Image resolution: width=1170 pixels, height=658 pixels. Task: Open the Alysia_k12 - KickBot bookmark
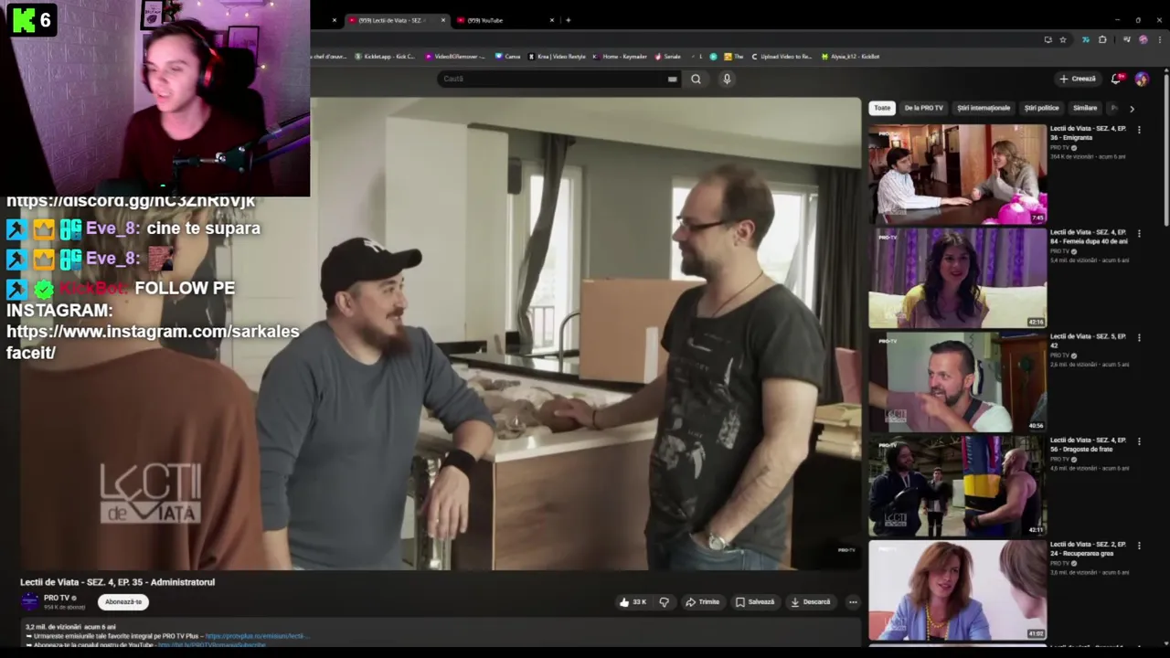click(x=850, y=57)
